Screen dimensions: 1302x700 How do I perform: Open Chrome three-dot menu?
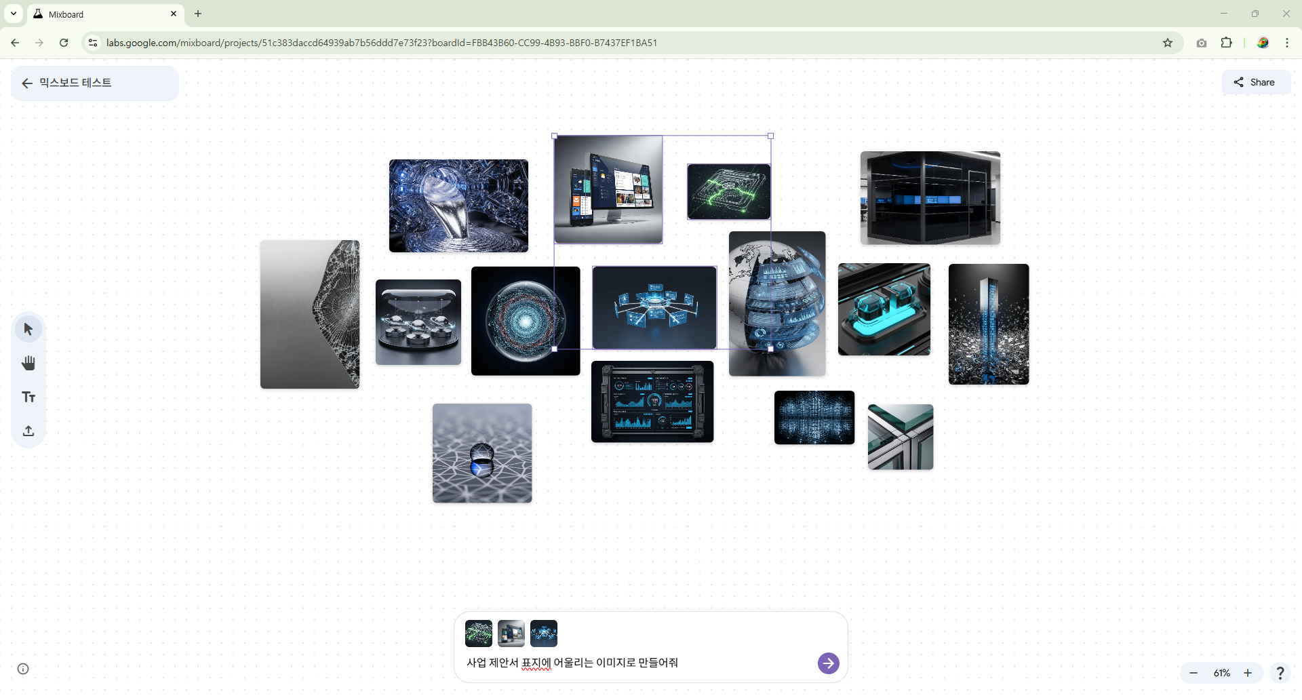pos(1286,43)
